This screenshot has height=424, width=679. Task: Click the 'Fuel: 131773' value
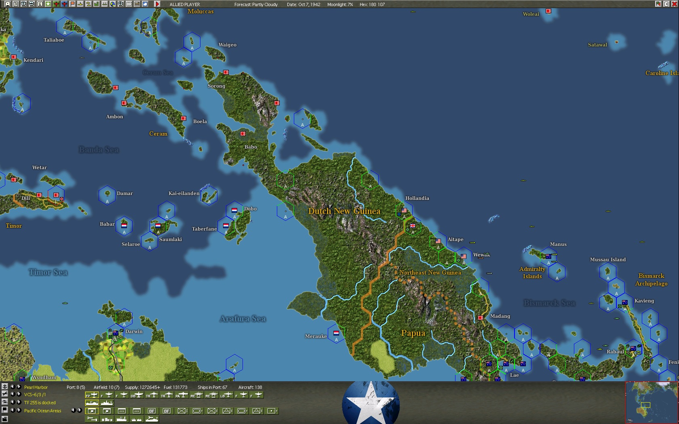[175, 387]
